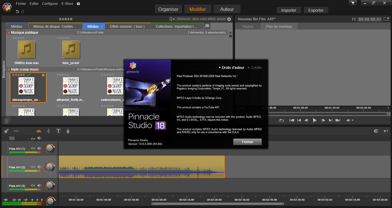Click the Fermer button in About dialog
Image resolution: width=392 pixels, height=208 pixels.
click(247, 142)
